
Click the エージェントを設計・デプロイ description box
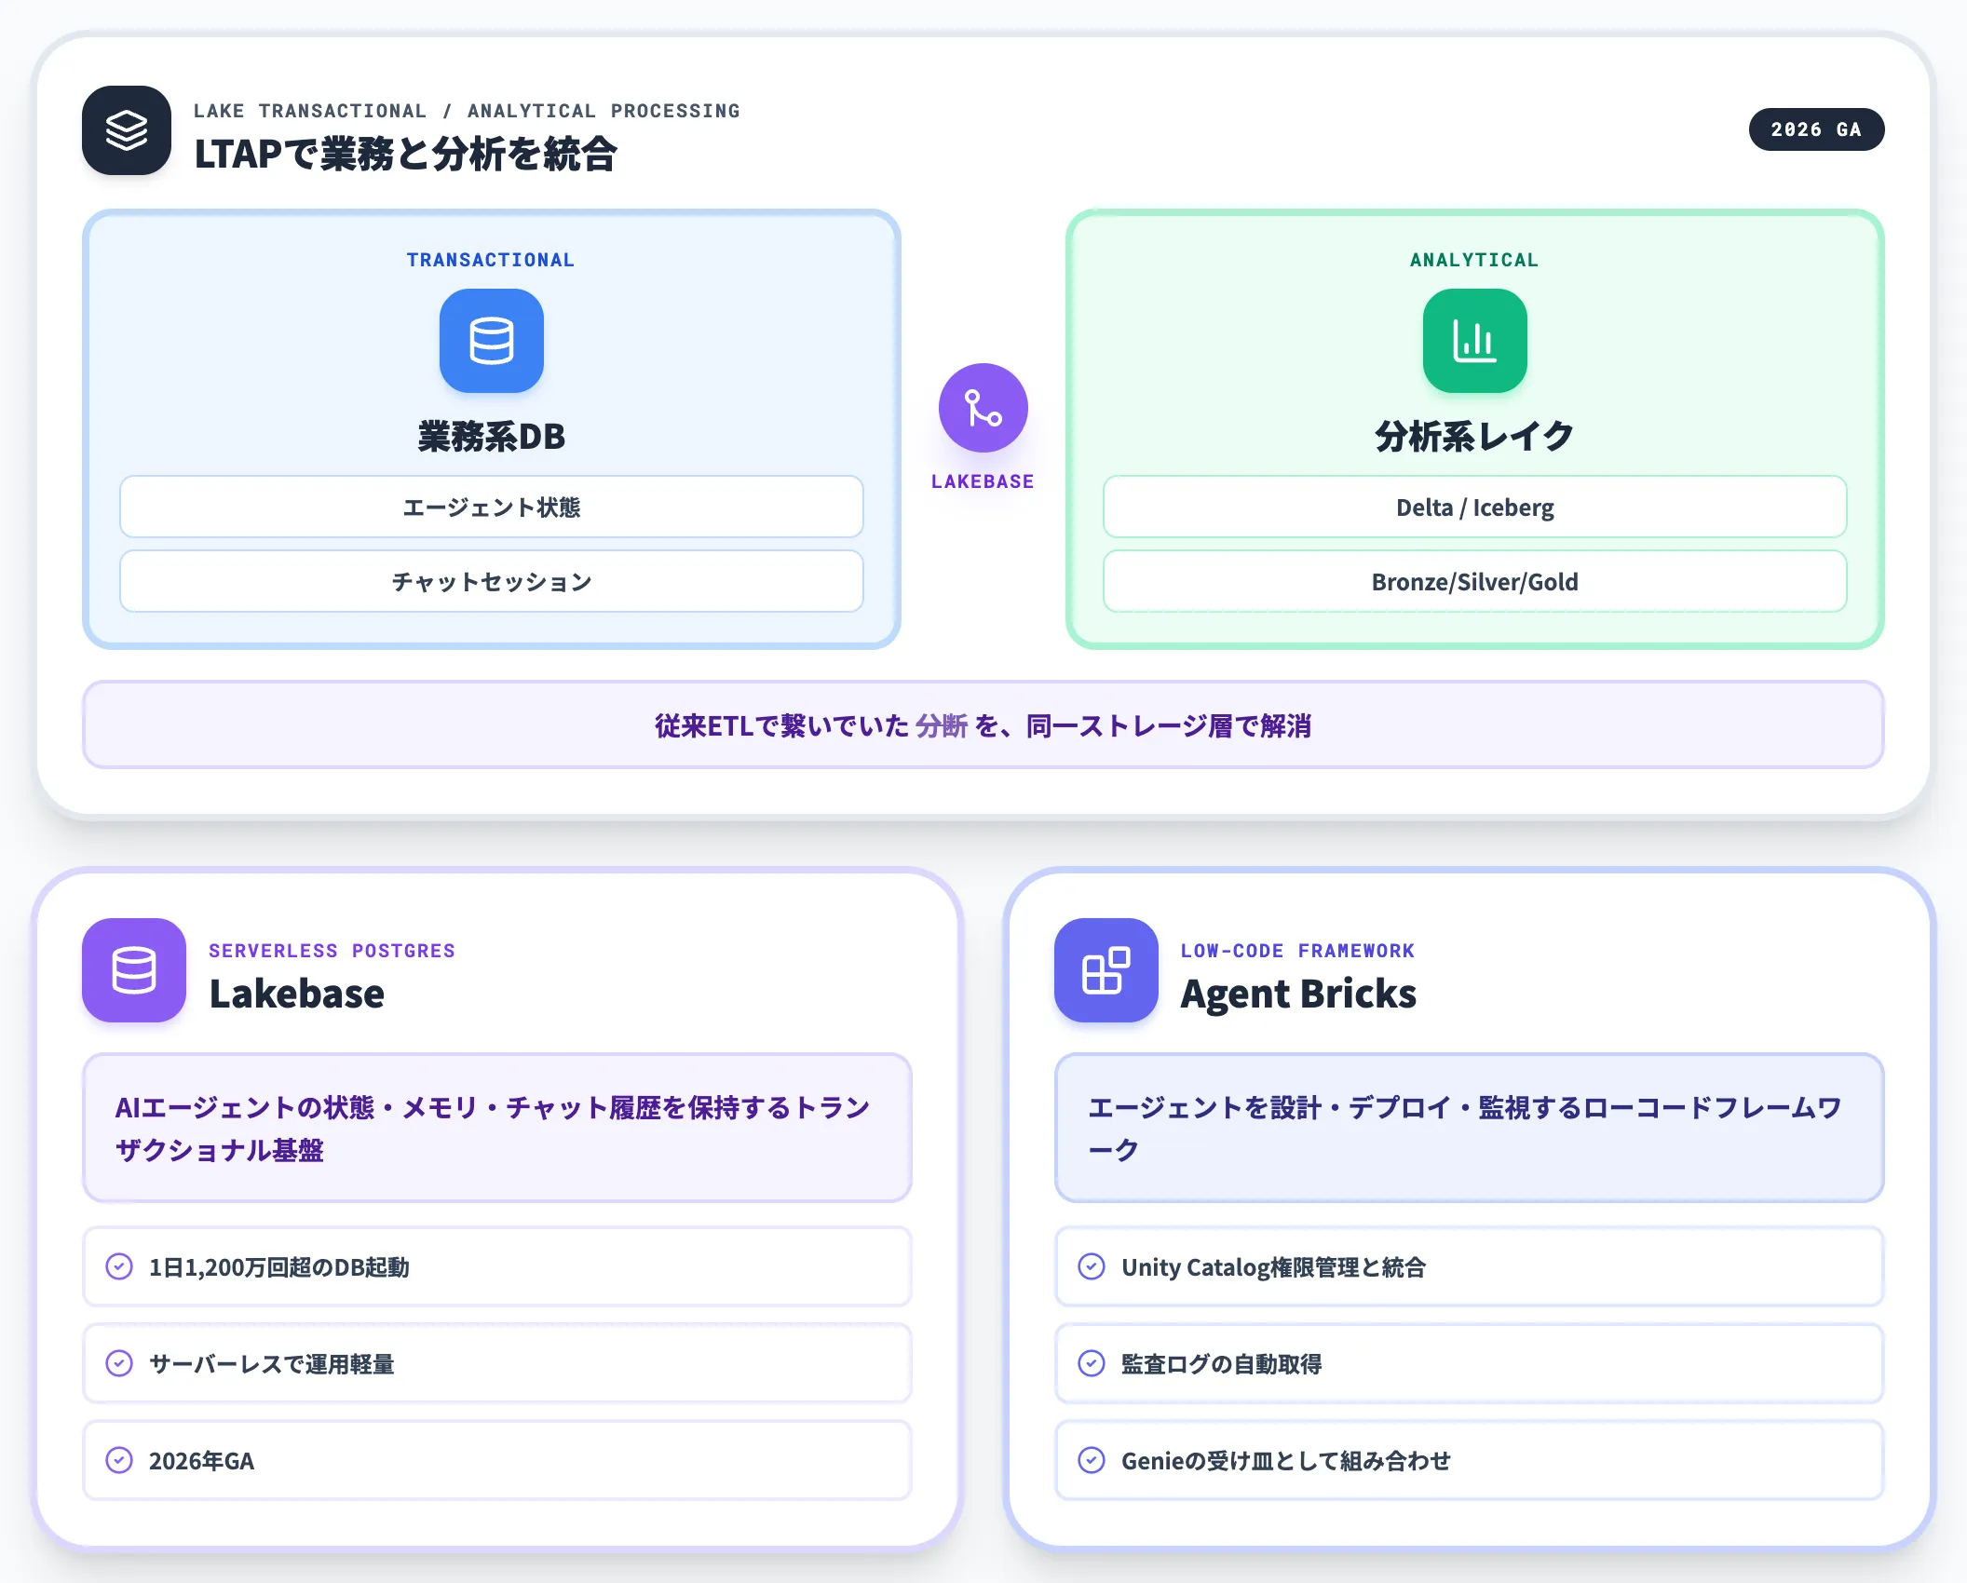(1470, 1128)
